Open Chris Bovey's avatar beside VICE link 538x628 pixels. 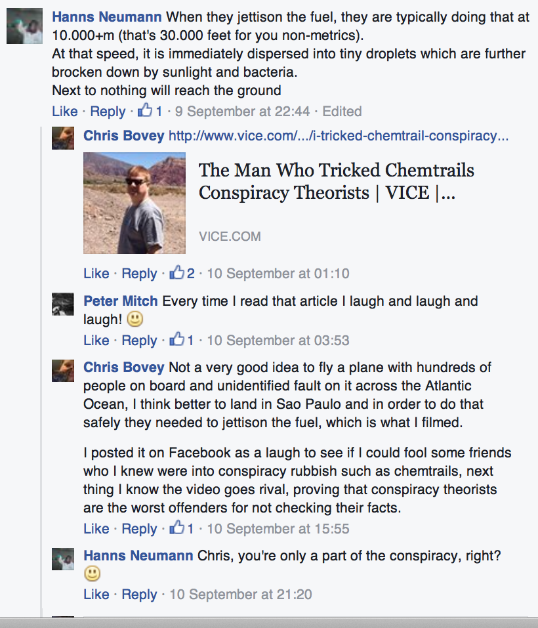point(63,138)
